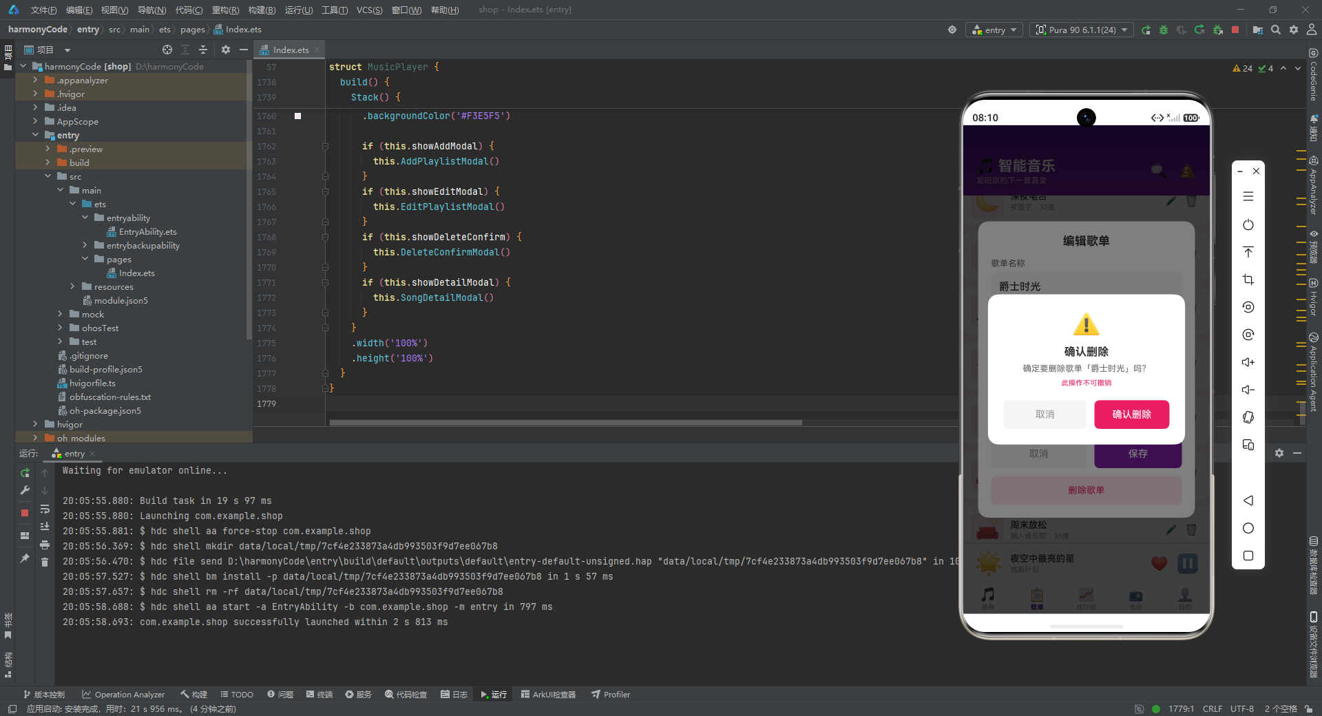The image size is (1322, 716).
Task: Stop the process using run panel red square
Action: (x=25, y=513)
